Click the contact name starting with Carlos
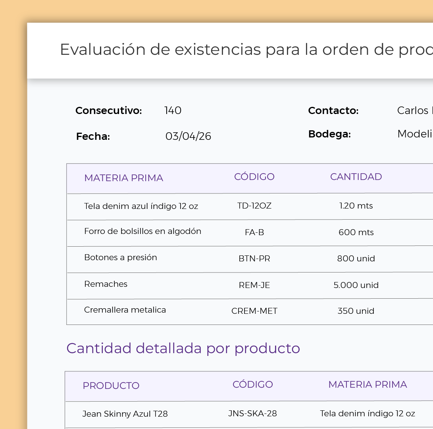433x429 pixels. pyautogui.click(x=415, y=110)
